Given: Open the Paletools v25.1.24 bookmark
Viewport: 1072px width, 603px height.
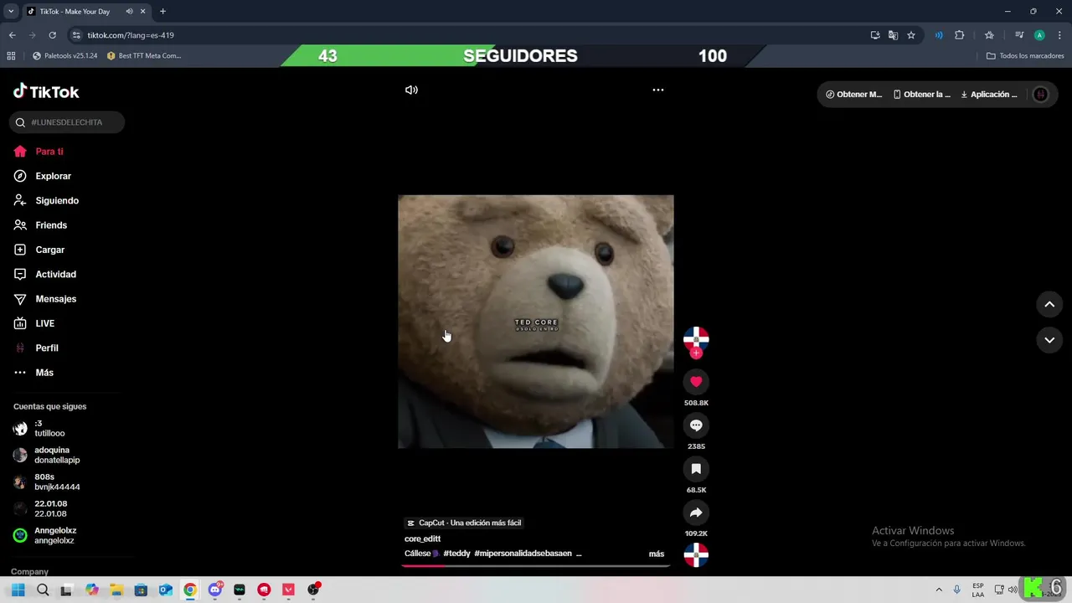Looking at the screenshot, I should [x=64, y=56].
